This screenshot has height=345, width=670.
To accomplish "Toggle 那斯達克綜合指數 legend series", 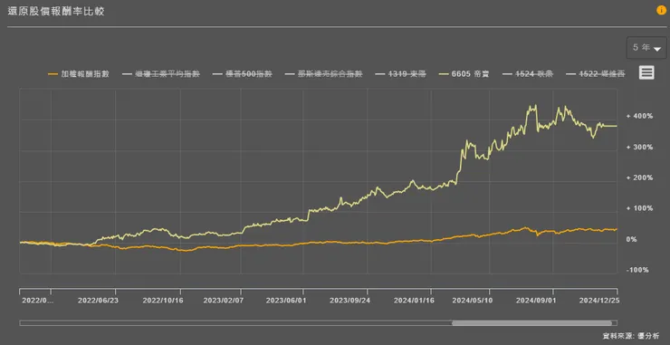I will 323,74.
